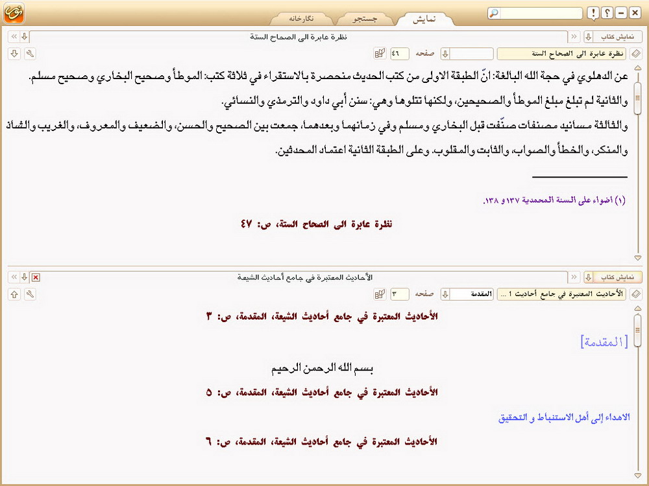Image resolution: width=649 pixels, height=486 pixels.
Task: Click the question mark help icon
Action: coord(607,14)
